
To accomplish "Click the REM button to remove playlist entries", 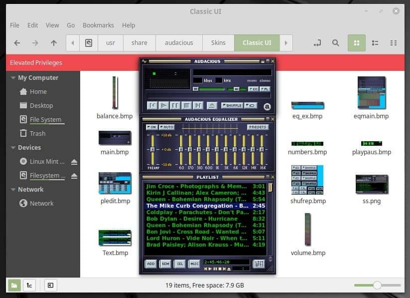I will pyautogui.click(x=165, y=263).
